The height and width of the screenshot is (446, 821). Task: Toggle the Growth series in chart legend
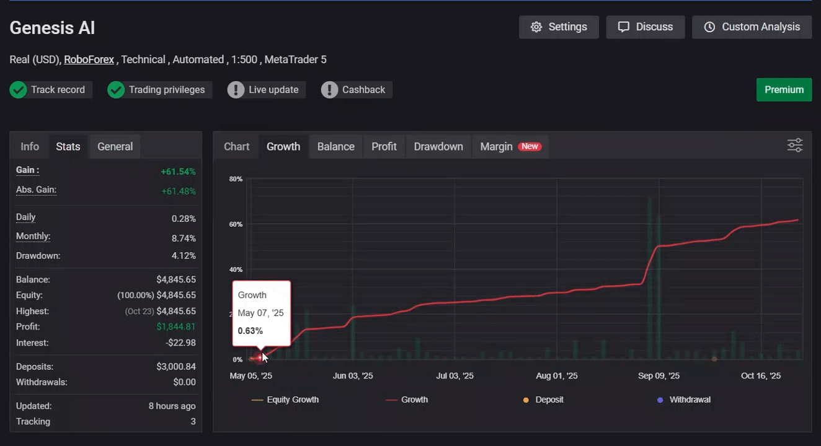click(x=407, y=400)
